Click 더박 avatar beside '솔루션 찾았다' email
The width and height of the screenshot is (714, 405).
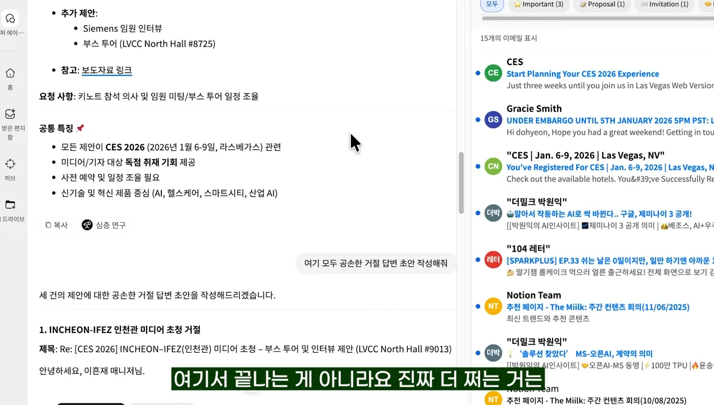(x=493, y=353)
